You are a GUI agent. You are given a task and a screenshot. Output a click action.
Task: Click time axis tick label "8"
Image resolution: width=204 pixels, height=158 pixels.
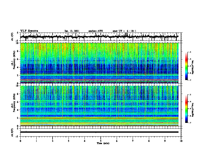(149, 141)
